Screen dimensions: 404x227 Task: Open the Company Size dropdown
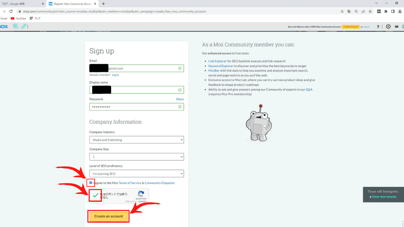(x=137, y=157)
